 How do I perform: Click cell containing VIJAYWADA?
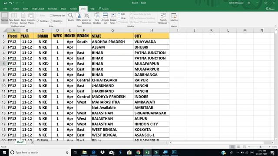152,42
